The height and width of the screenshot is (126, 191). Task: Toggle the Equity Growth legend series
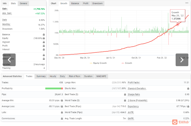click(98, 63)
